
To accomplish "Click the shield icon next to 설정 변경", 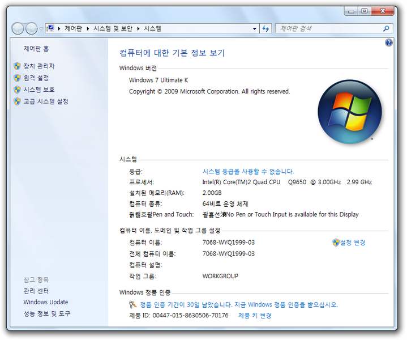I will (336, 243).
